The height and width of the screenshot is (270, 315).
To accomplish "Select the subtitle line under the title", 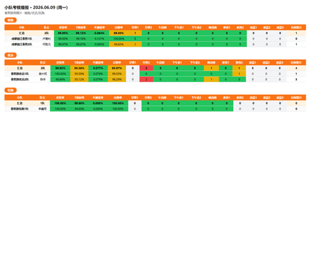I will click(25, 13).
